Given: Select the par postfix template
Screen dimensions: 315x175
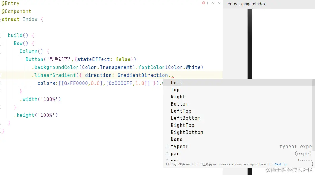Looking at the screenshot, I should coord(238,154).
